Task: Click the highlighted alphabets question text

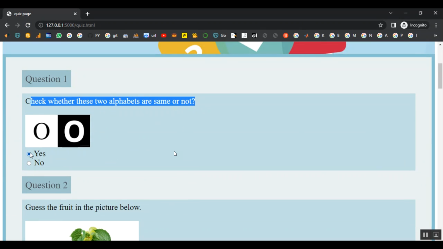Action: tap(110, 101)
